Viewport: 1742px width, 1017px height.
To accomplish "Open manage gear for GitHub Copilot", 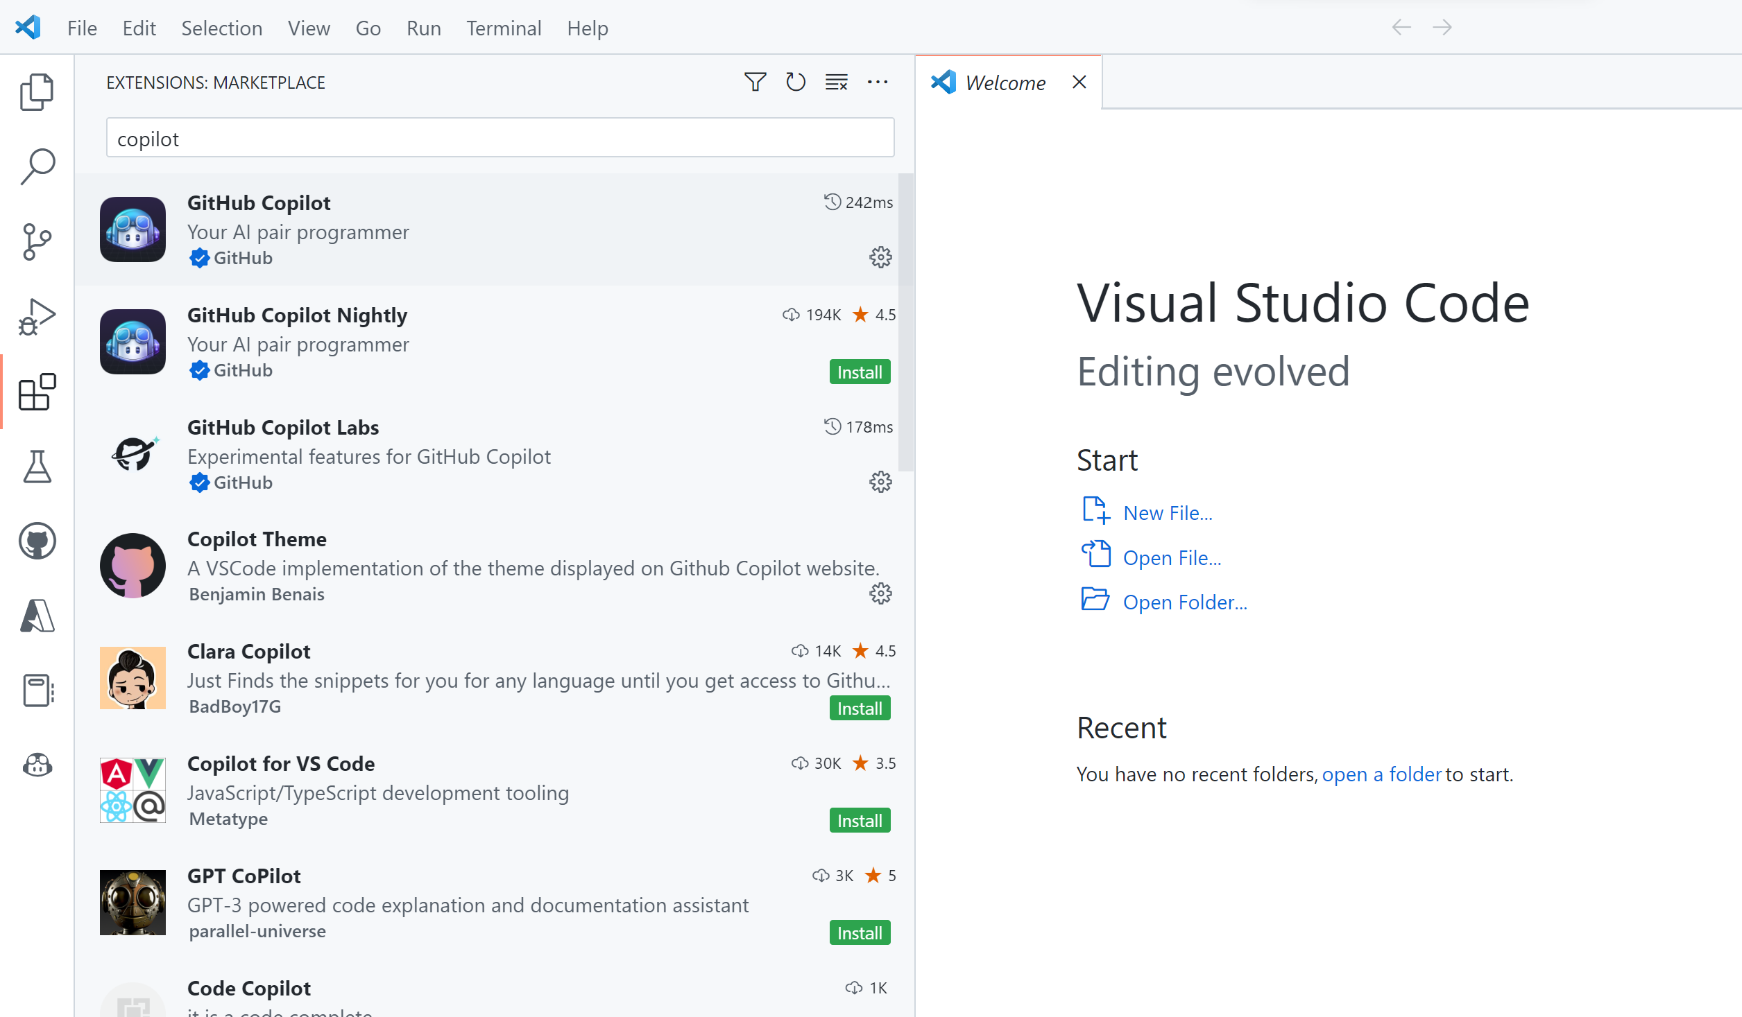I will pyautogui.click(x=880, y=257).
